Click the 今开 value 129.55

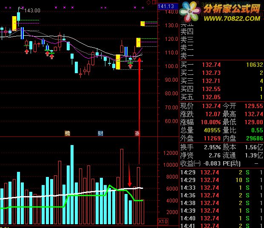pyautogui.click(x=254, y=106)
